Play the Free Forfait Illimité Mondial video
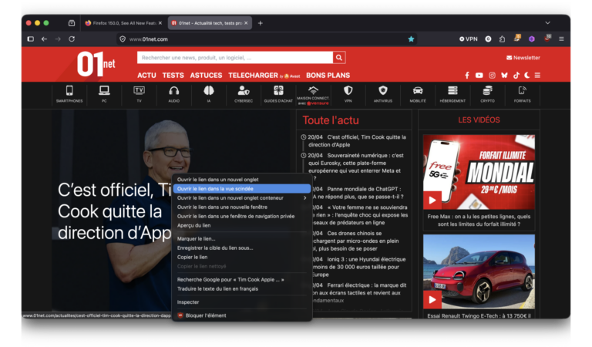The width and height of the screenshot is (592, 347). coord(432,200)
